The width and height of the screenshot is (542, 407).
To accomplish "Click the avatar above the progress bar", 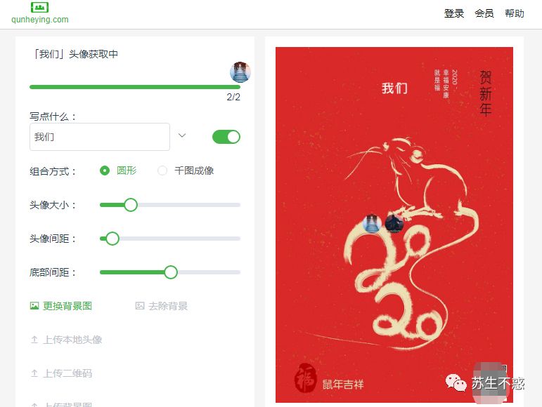I will click(x=240, y=72).
